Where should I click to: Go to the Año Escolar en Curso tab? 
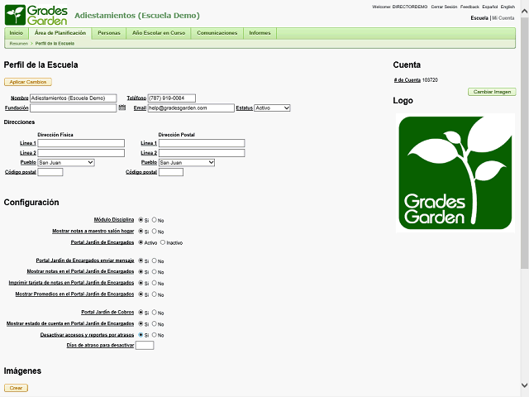tap(159, 33)
